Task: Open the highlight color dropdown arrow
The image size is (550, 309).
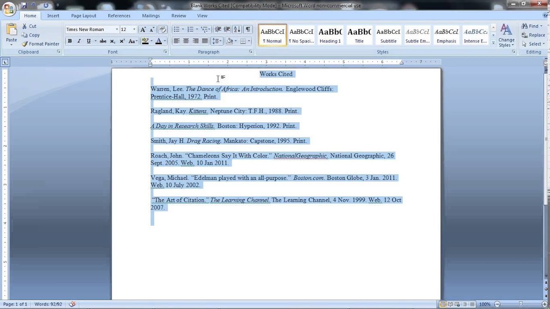Action: pos(151,41)
